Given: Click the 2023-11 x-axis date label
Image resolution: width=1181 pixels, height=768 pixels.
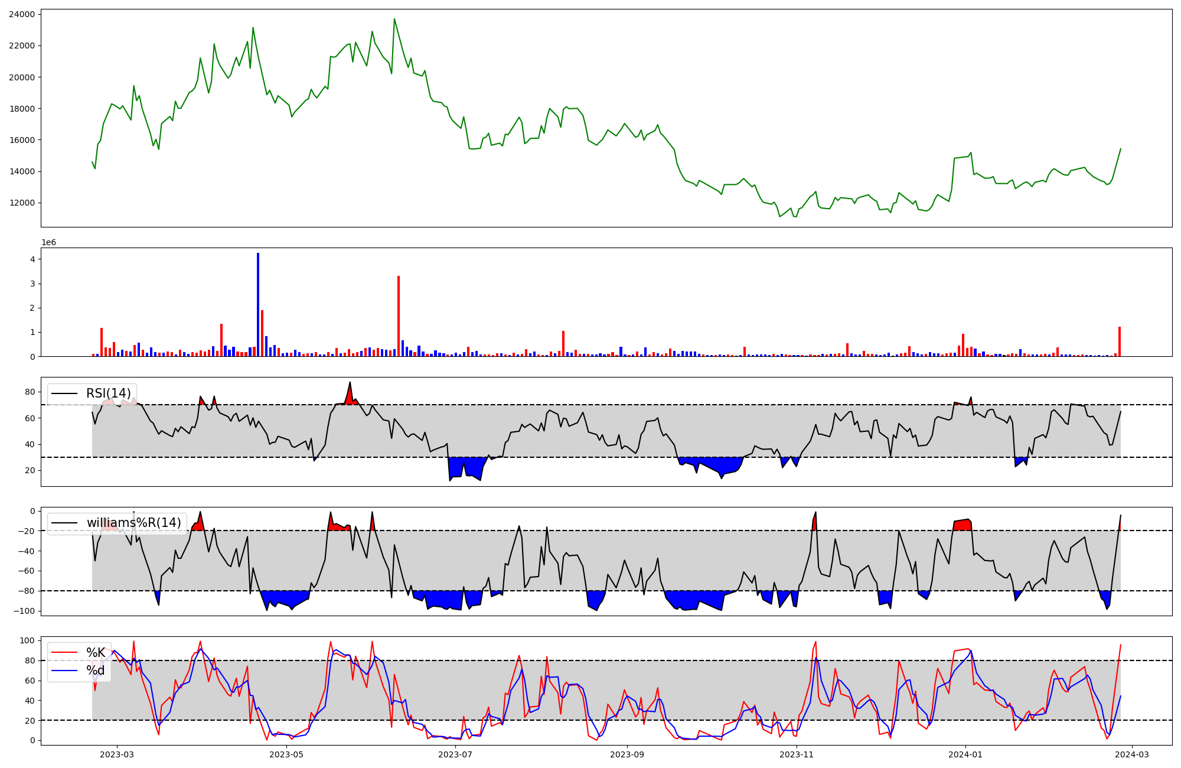Looking at the screenshot, I should 797,754.
